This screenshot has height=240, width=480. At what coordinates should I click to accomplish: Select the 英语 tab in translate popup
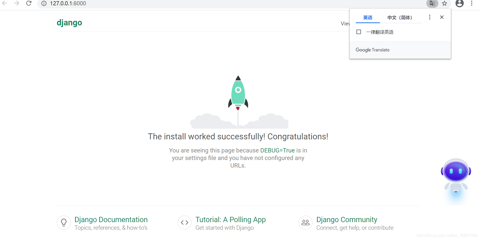point(368,18)
